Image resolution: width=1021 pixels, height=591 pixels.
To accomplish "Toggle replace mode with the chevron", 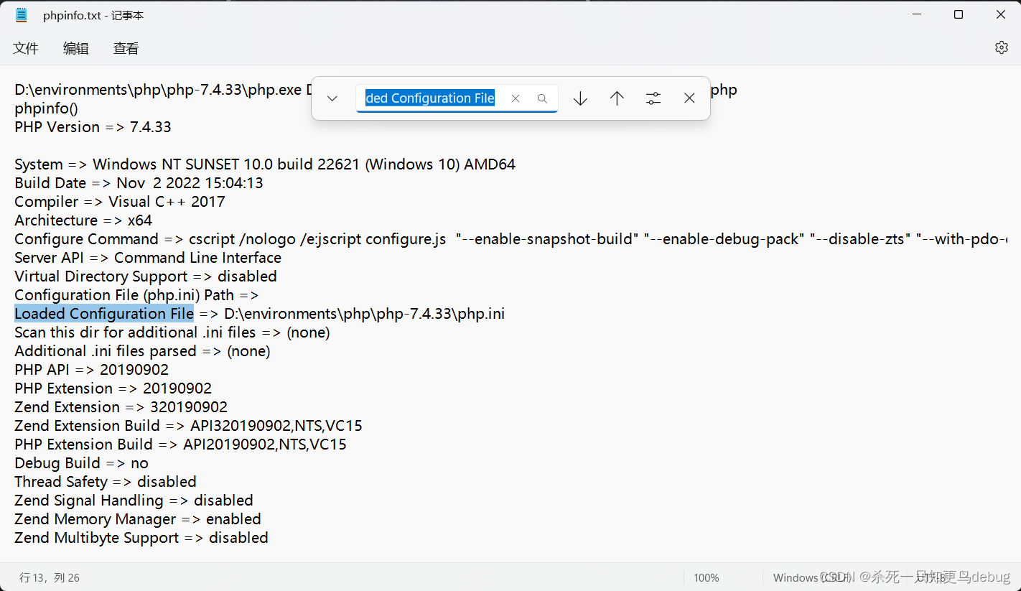I will [332, 98].
